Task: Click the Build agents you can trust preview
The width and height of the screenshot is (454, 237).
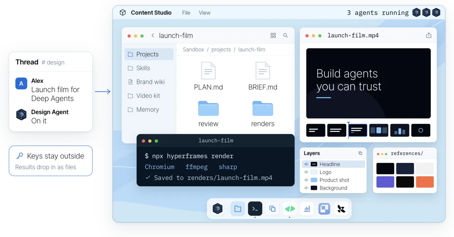Action: pos(369,83)
